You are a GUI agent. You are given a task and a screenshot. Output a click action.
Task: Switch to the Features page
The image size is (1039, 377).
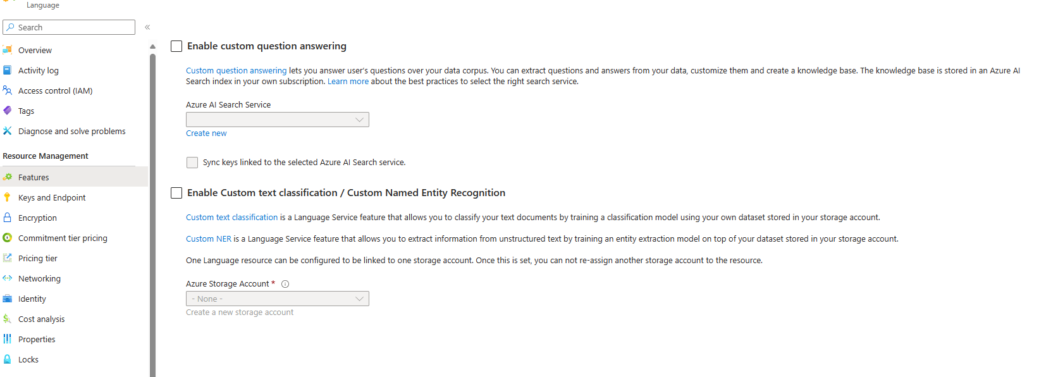pos(34,176)
